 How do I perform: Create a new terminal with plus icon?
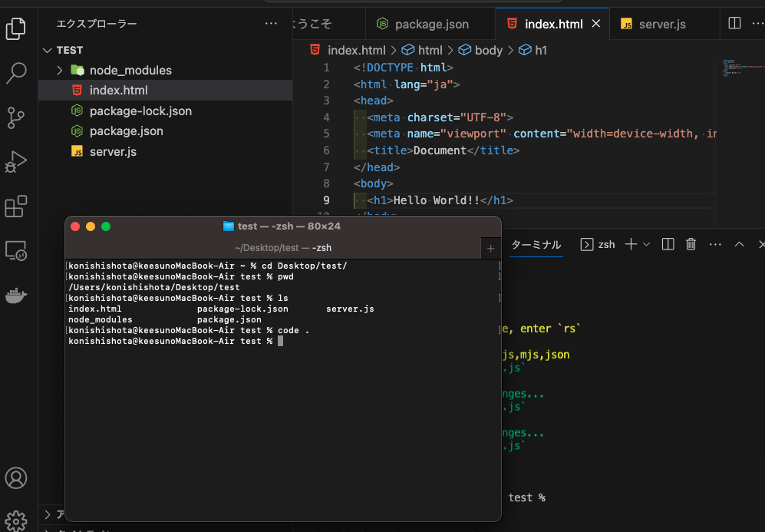[631, 244]
